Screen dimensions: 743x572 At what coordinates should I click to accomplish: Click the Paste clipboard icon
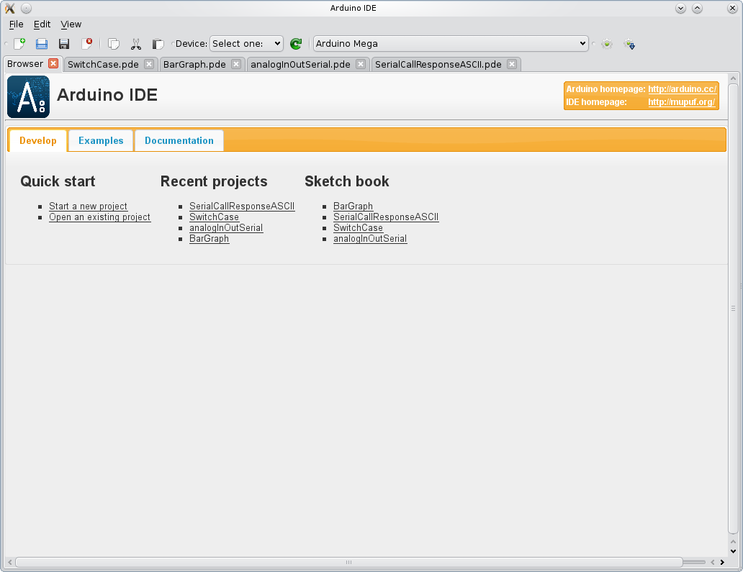coord(158,44)
